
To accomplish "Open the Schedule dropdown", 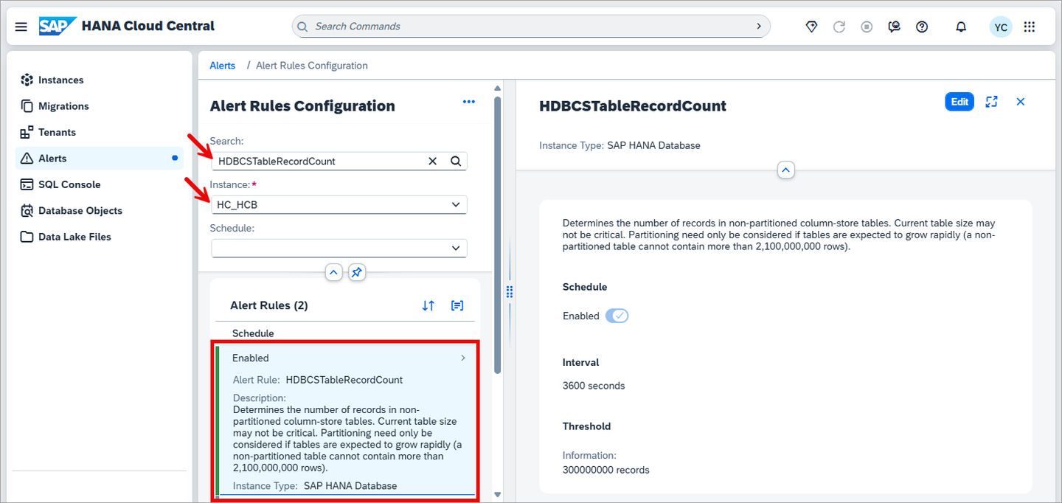I will 339,248.
